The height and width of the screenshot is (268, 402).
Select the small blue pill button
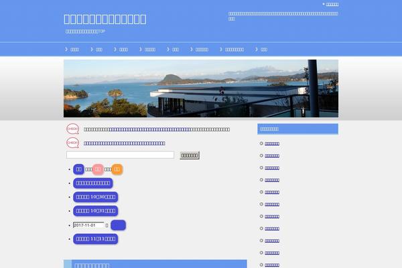click(x=78, y=170)
